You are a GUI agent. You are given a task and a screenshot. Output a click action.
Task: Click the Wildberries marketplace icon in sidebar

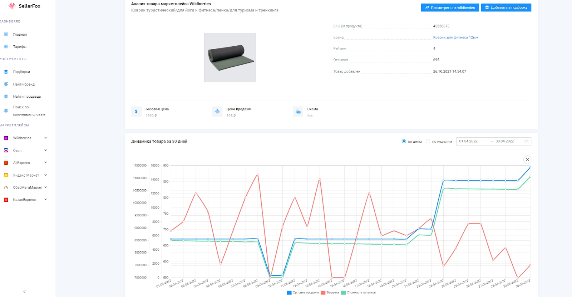pyautogui.click(x=6, y=138)
